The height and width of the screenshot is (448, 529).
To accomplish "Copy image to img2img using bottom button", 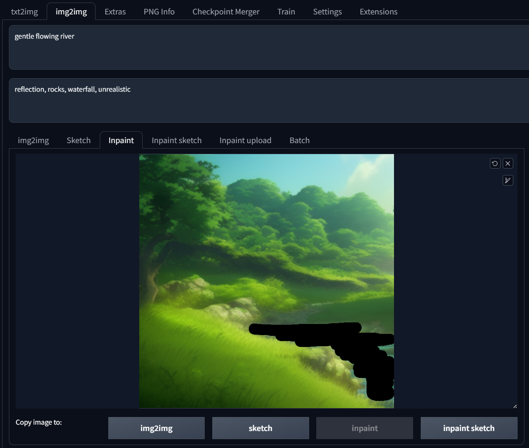I will [x=156, y=428].
